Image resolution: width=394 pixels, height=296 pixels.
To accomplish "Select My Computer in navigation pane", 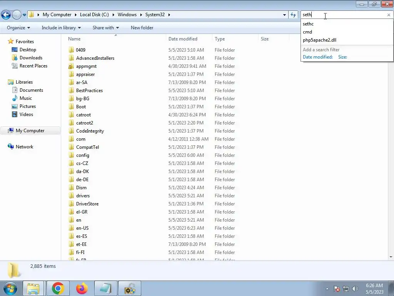I will tap(30, 130).
